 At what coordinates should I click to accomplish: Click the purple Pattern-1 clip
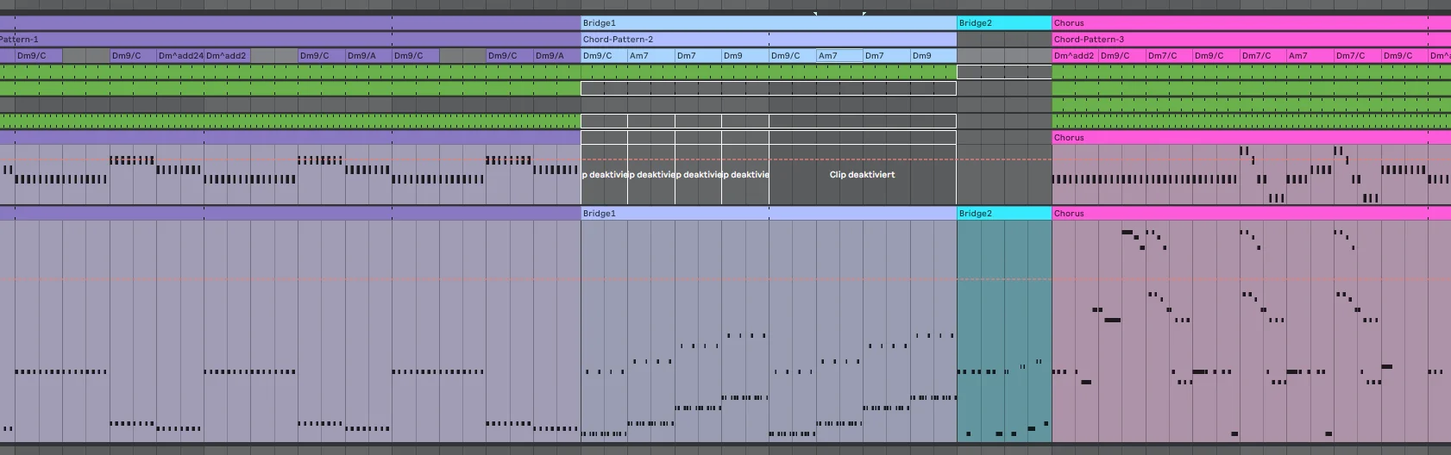(290, 40)
